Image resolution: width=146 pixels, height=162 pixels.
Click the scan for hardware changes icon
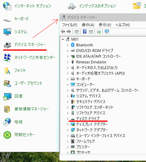[x=107, y=31]
